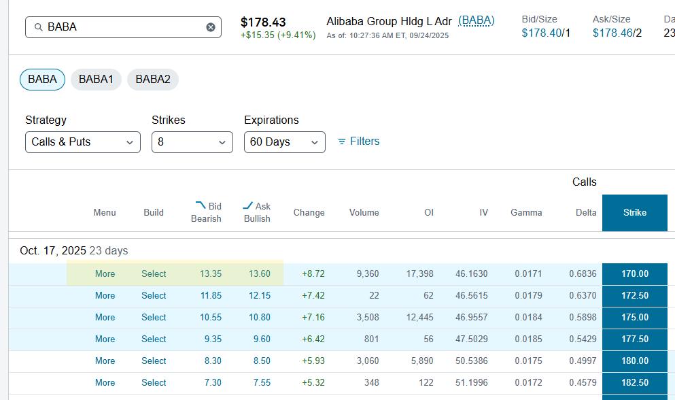Switch to the BABA2 tab
This screenshot has height=400, width=675.
[153, 80]
